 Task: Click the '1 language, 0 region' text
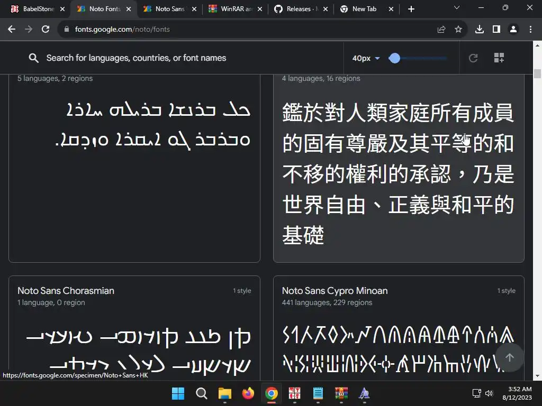point(51,302)
